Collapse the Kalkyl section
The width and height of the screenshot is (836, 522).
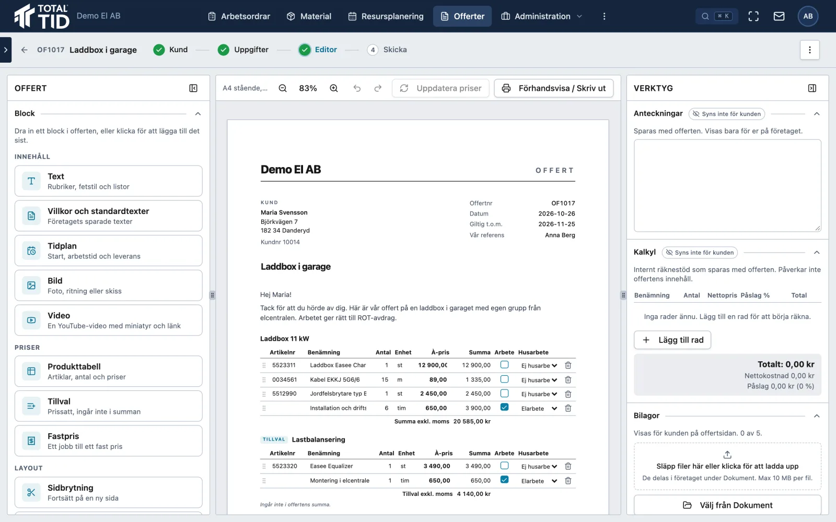pos(817,253)
